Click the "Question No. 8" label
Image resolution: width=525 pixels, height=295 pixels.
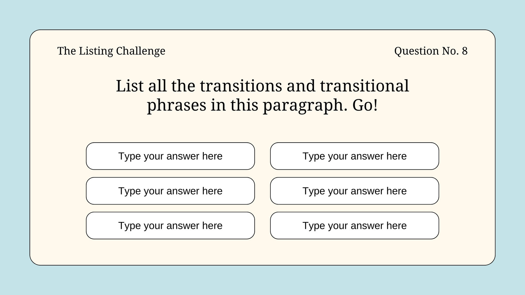[431, 51]
